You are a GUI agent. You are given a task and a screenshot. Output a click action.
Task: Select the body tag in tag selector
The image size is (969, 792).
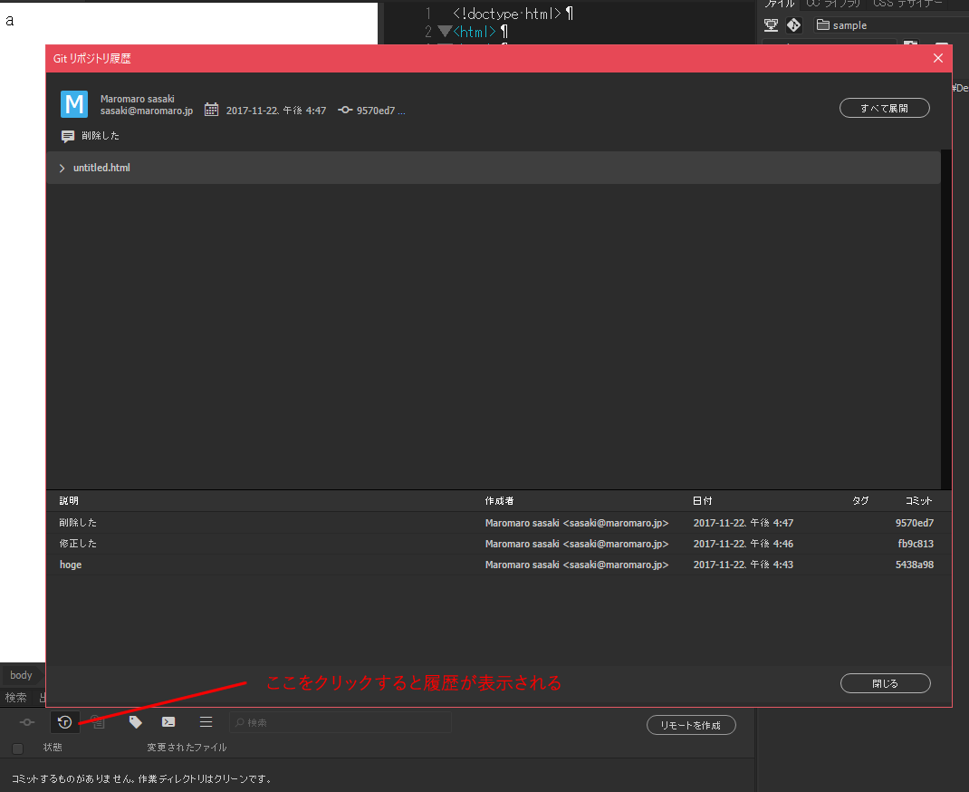click(x=21, y=675)
